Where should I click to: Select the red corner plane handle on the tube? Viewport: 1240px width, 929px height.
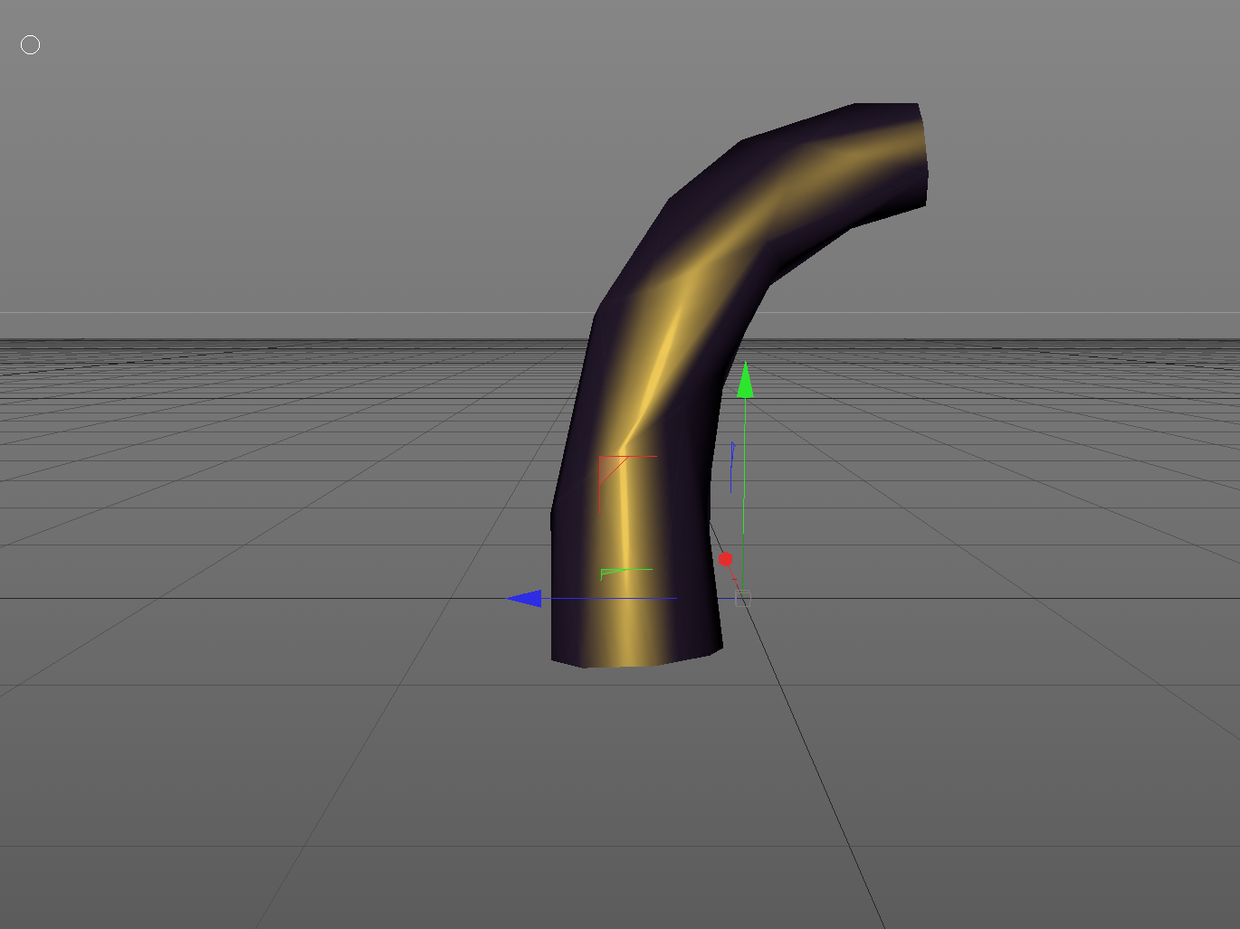click(x=626, y=483)
